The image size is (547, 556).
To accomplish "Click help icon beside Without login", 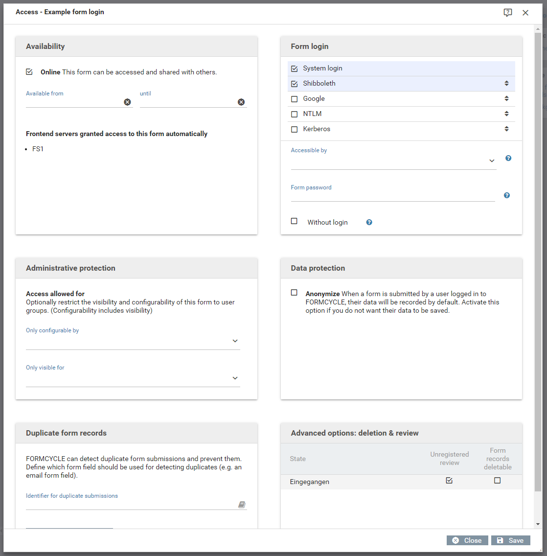I will pos(369,222).
